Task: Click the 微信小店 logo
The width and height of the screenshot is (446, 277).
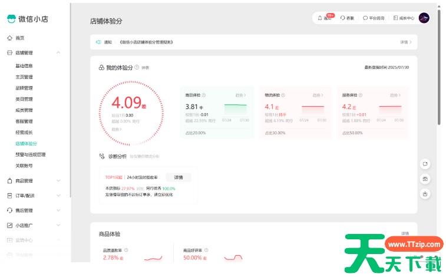Action: click(x=27, y=18)
